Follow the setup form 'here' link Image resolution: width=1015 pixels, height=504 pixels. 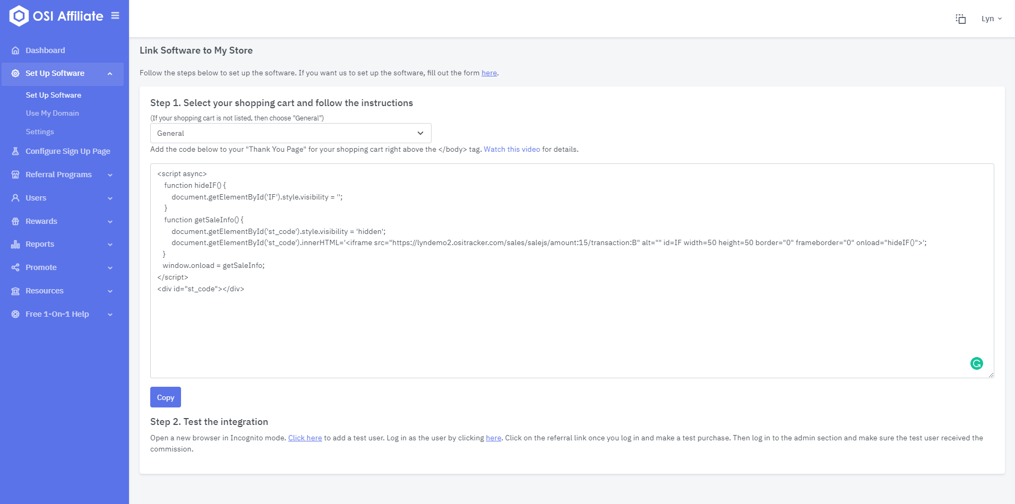489,73
